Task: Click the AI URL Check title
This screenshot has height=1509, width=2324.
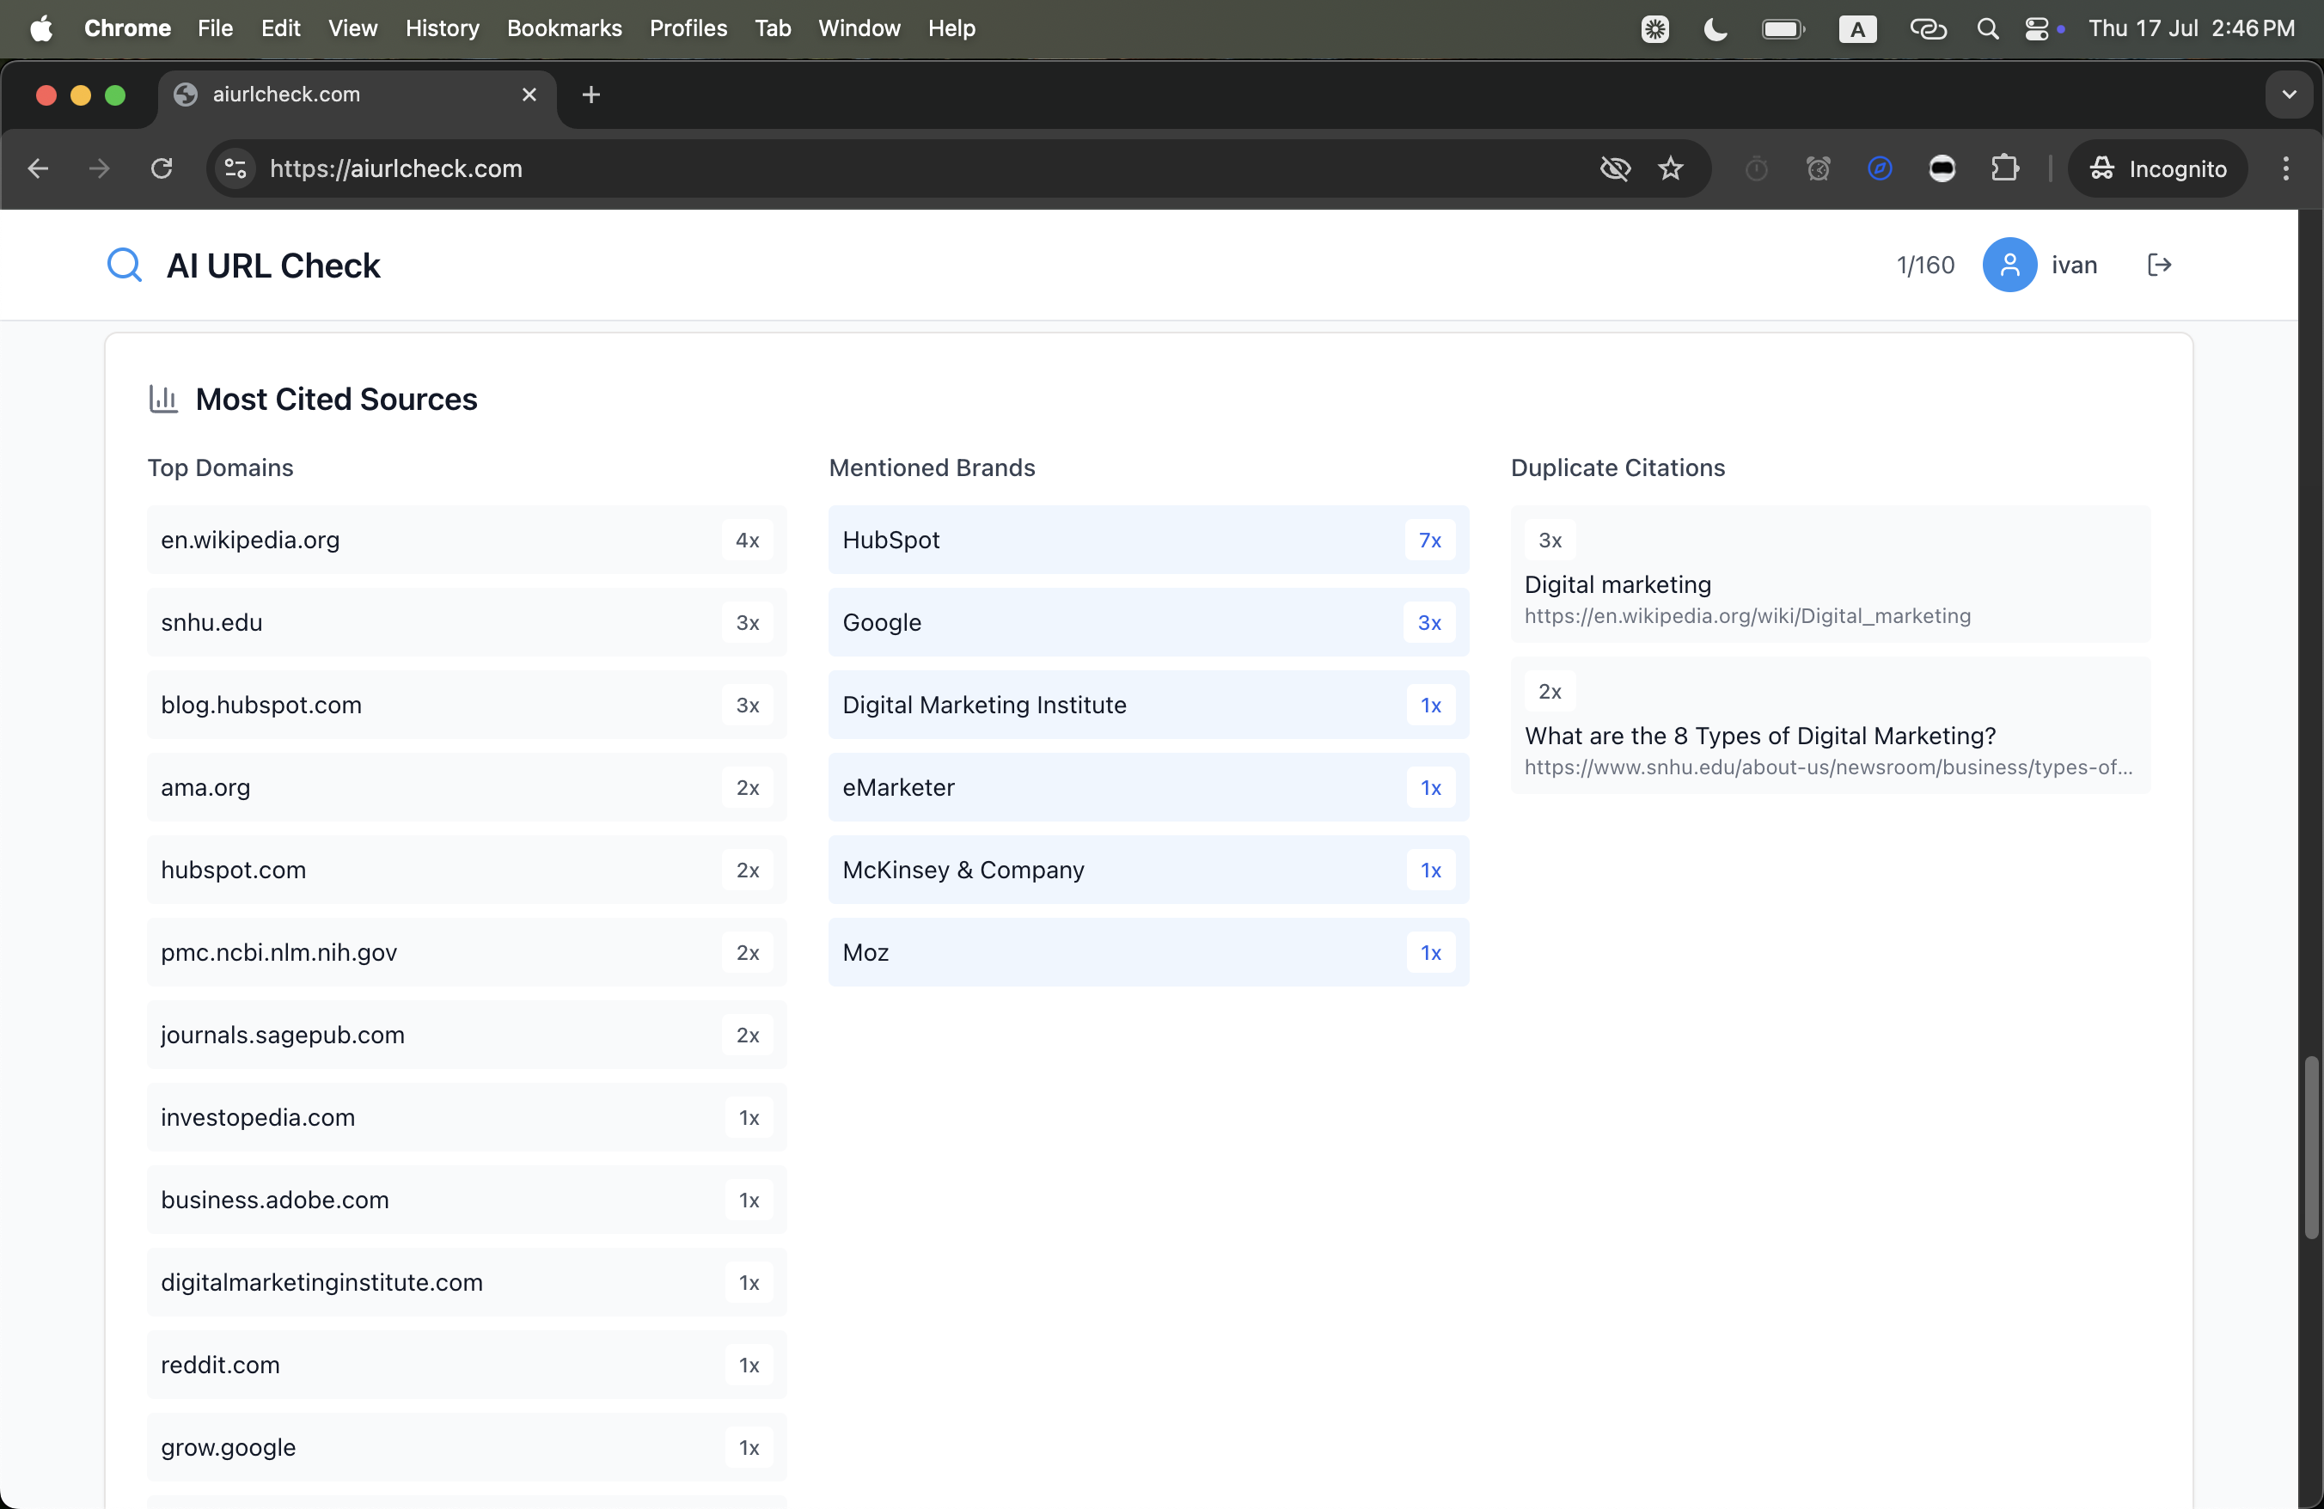Action: pos(273,265)
